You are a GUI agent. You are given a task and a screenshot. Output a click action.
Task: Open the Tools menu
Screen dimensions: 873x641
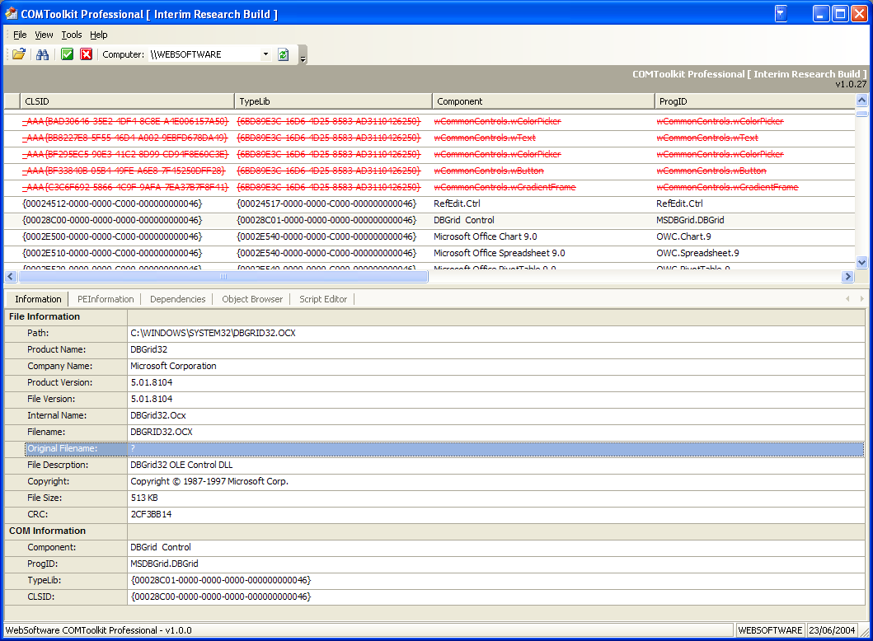pyautogui.click(x=71, y=35)
